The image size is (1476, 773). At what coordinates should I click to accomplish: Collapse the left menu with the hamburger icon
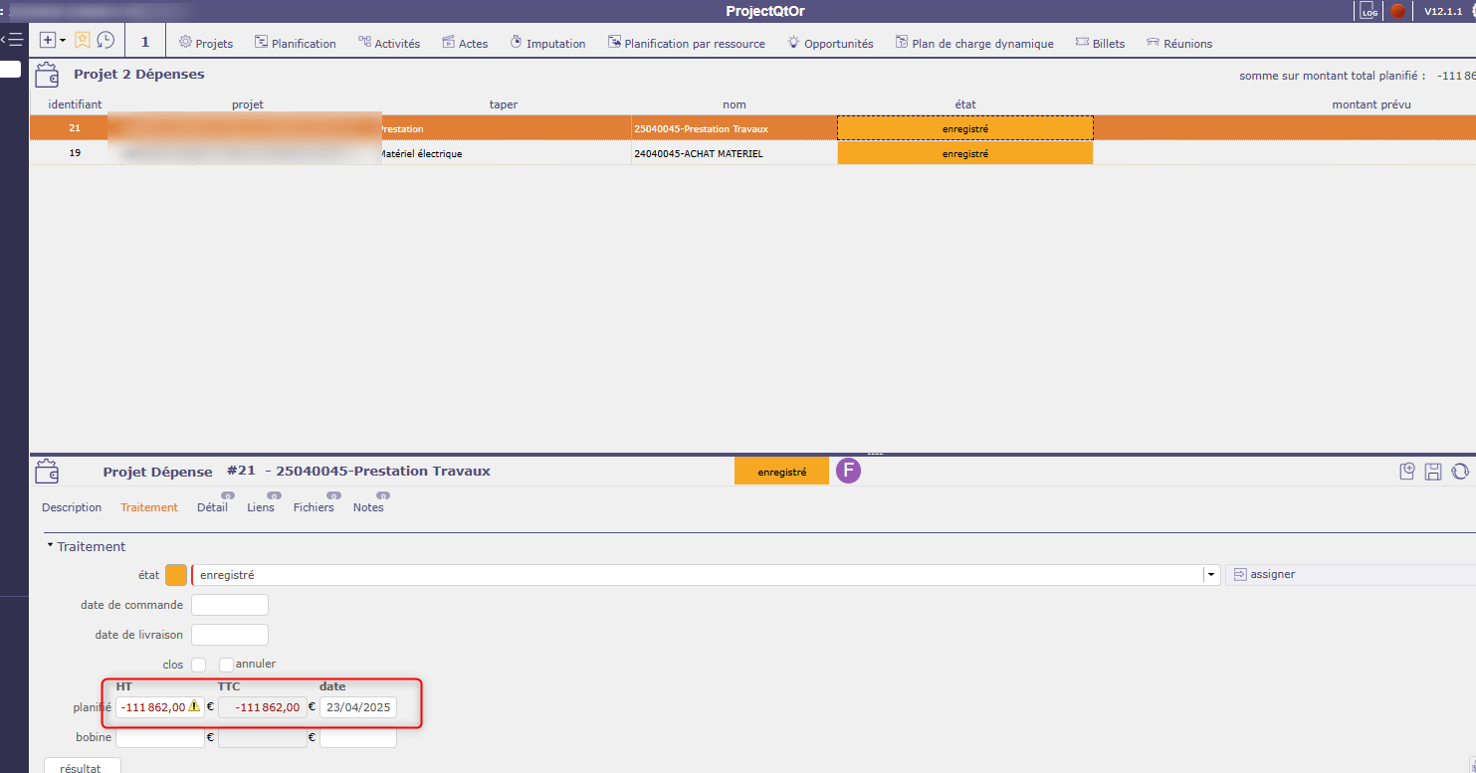pos(14,40)
